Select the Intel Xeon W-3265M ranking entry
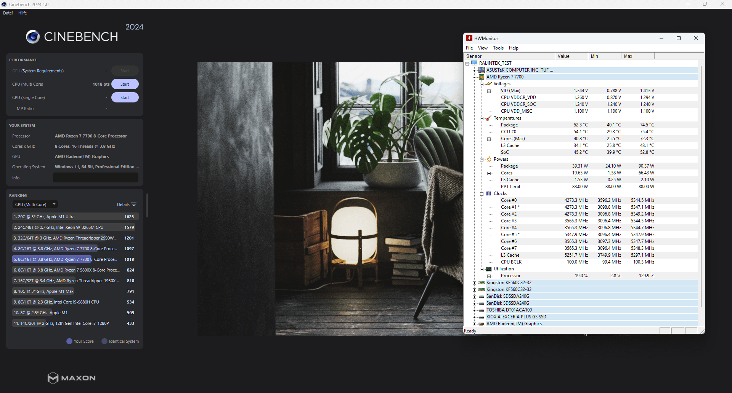Viewport: 732px width, 393px height. pyautogui.click(x=75, y=227)
